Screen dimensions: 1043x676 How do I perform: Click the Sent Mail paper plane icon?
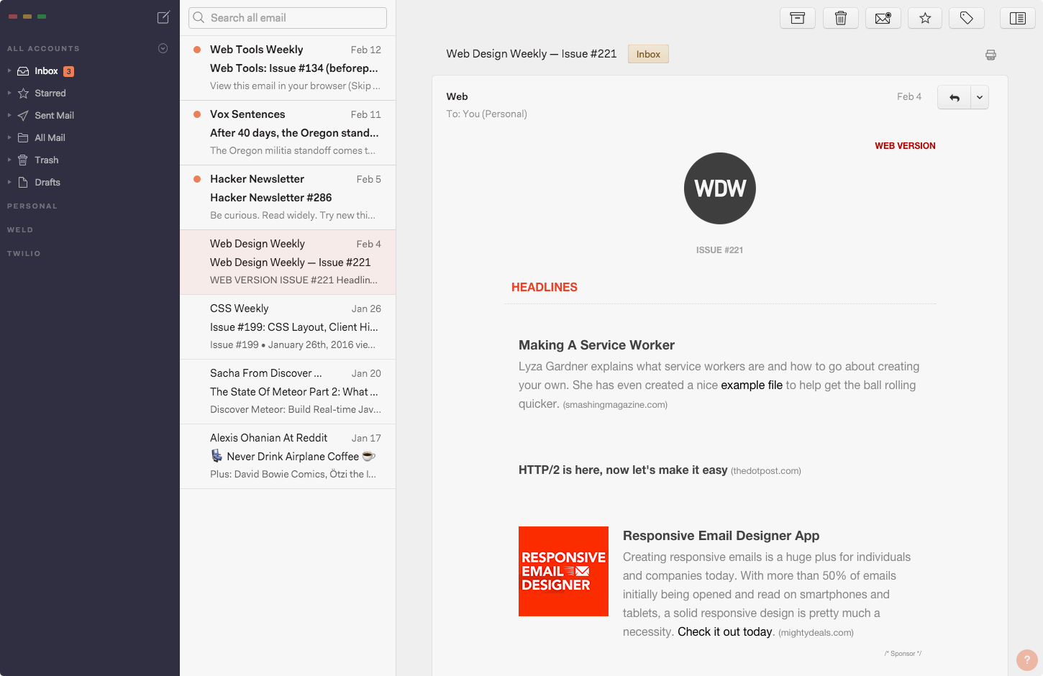pyautogui.click(x=23, y=116)
